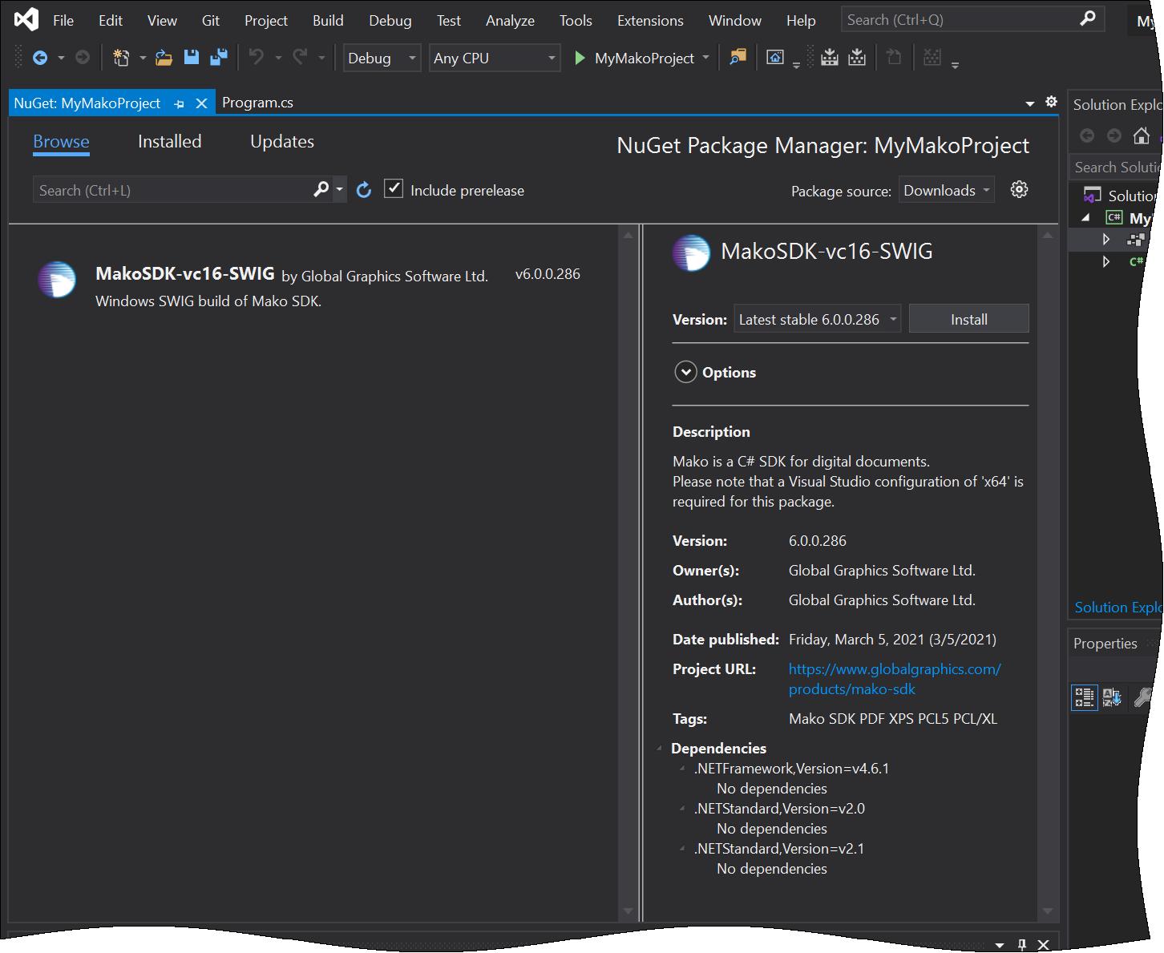The image size is (1164, 953).
Task: Toggle the Include prerelease checkbox
Action: (x=394, y=189)
